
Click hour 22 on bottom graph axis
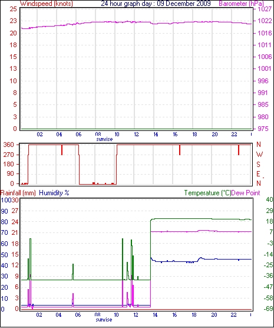233,315
